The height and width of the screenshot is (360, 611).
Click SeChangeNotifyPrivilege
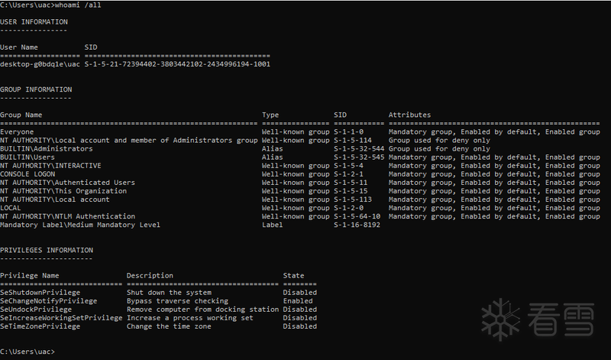[x=48, y=300]
